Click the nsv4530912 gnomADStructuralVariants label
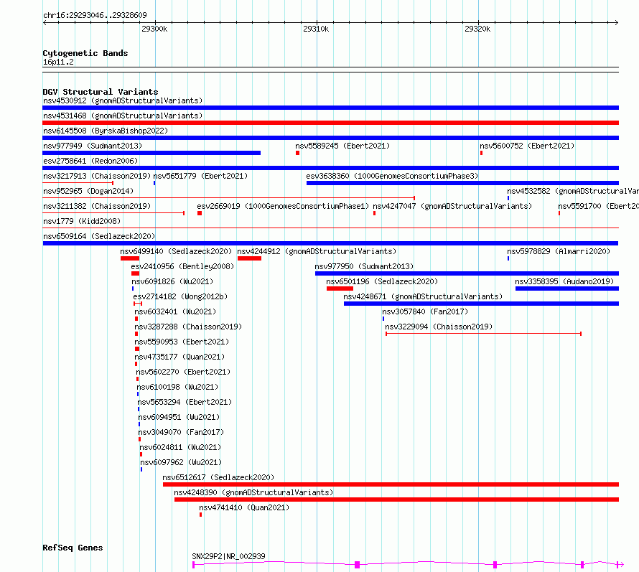Image resolution: width=639 pixels, height=572 pixels. 123,100
